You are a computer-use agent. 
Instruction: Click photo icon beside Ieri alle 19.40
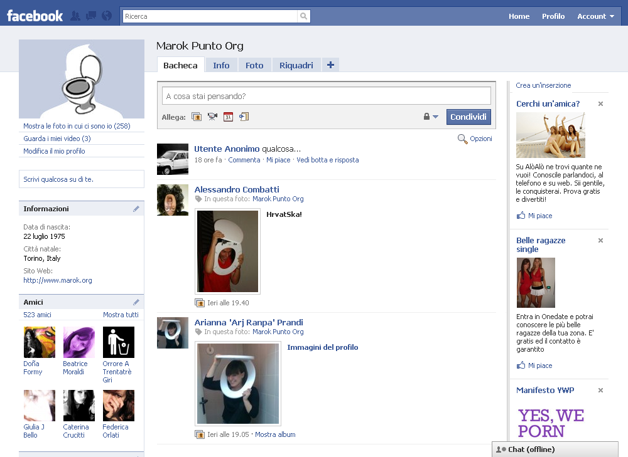[200, 303]
